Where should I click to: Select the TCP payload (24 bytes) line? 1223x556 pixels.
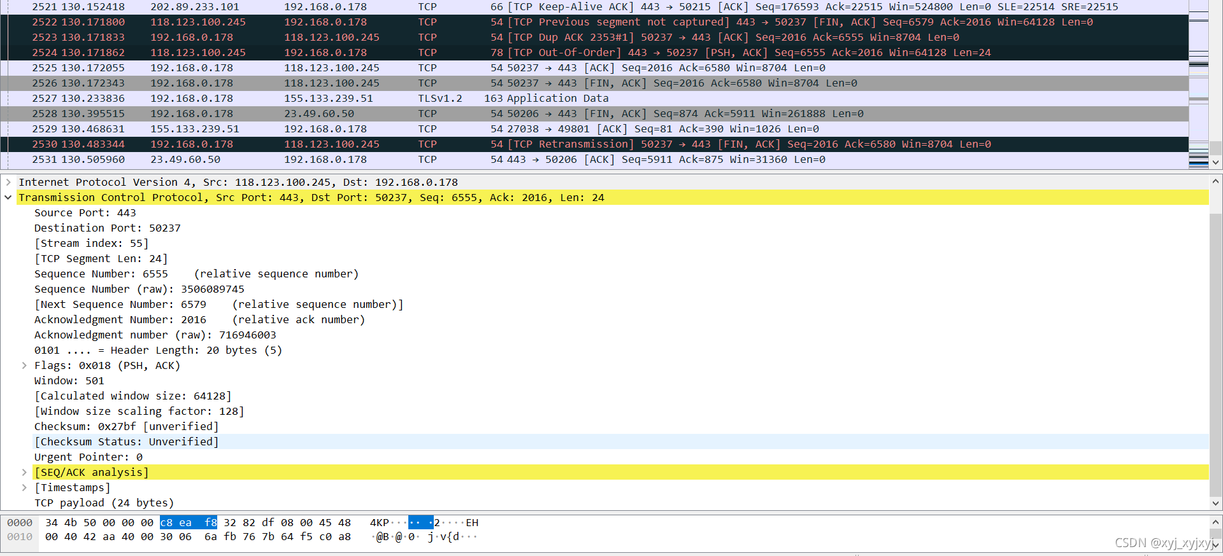coord(104,503)
